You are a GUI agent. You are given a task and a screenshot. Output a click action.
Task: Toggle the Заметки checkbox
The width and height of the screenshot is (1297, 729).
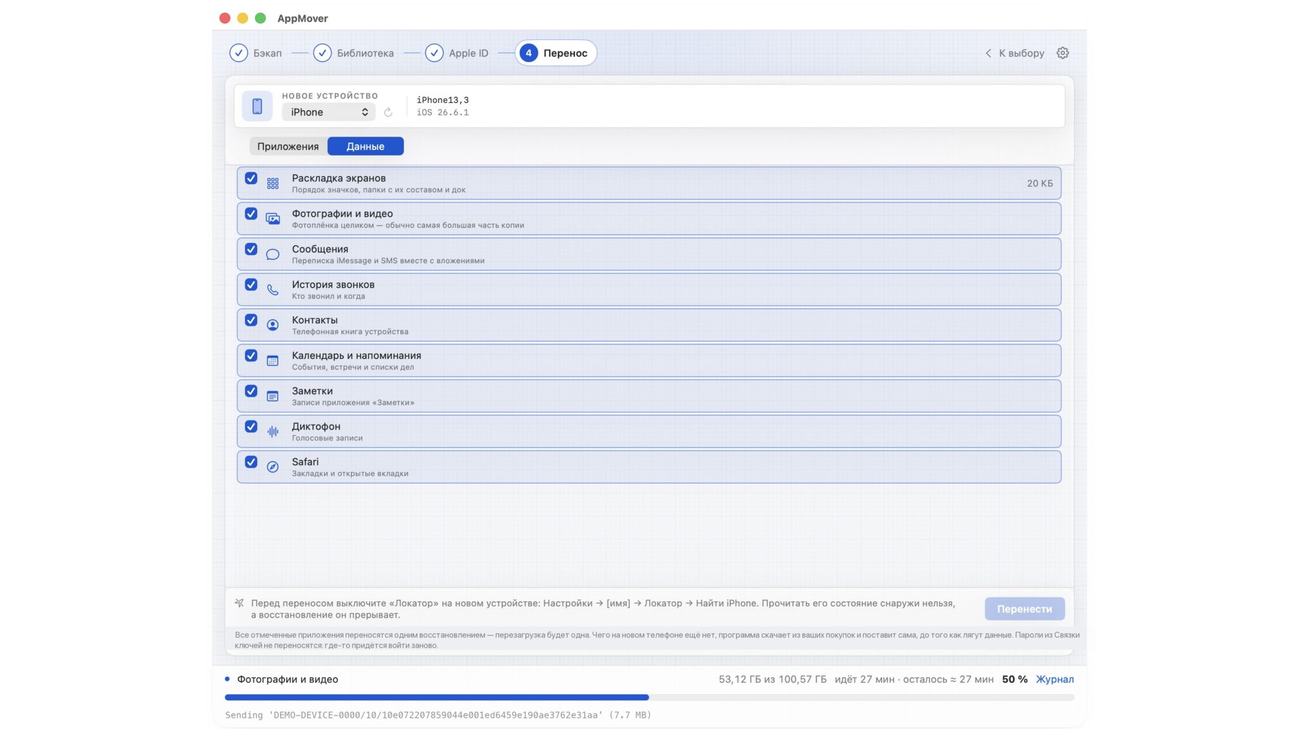[251, 391]
